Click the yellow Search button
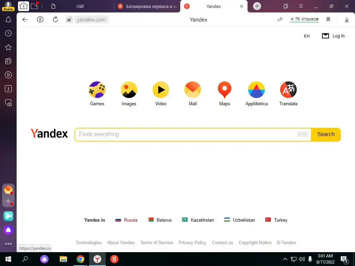Viewport: 355px width, 266px height. [326, 135]
